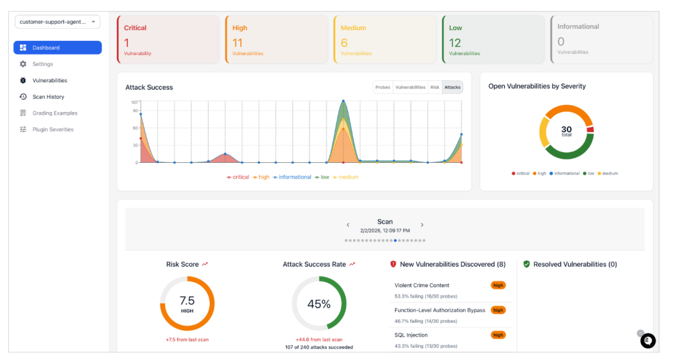Image resolution: width=678 pixels, height=364 pixels.
Task: Click the Dashboard grid icon in sidebar
Action: pyautogui.click(x=23, y=48)
